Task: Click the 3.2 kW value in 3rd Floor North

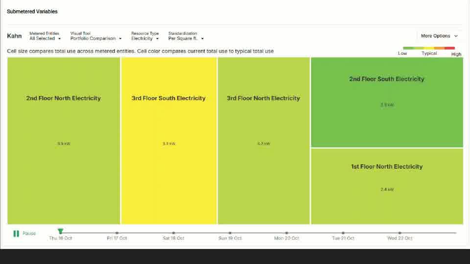Action: 263,144
